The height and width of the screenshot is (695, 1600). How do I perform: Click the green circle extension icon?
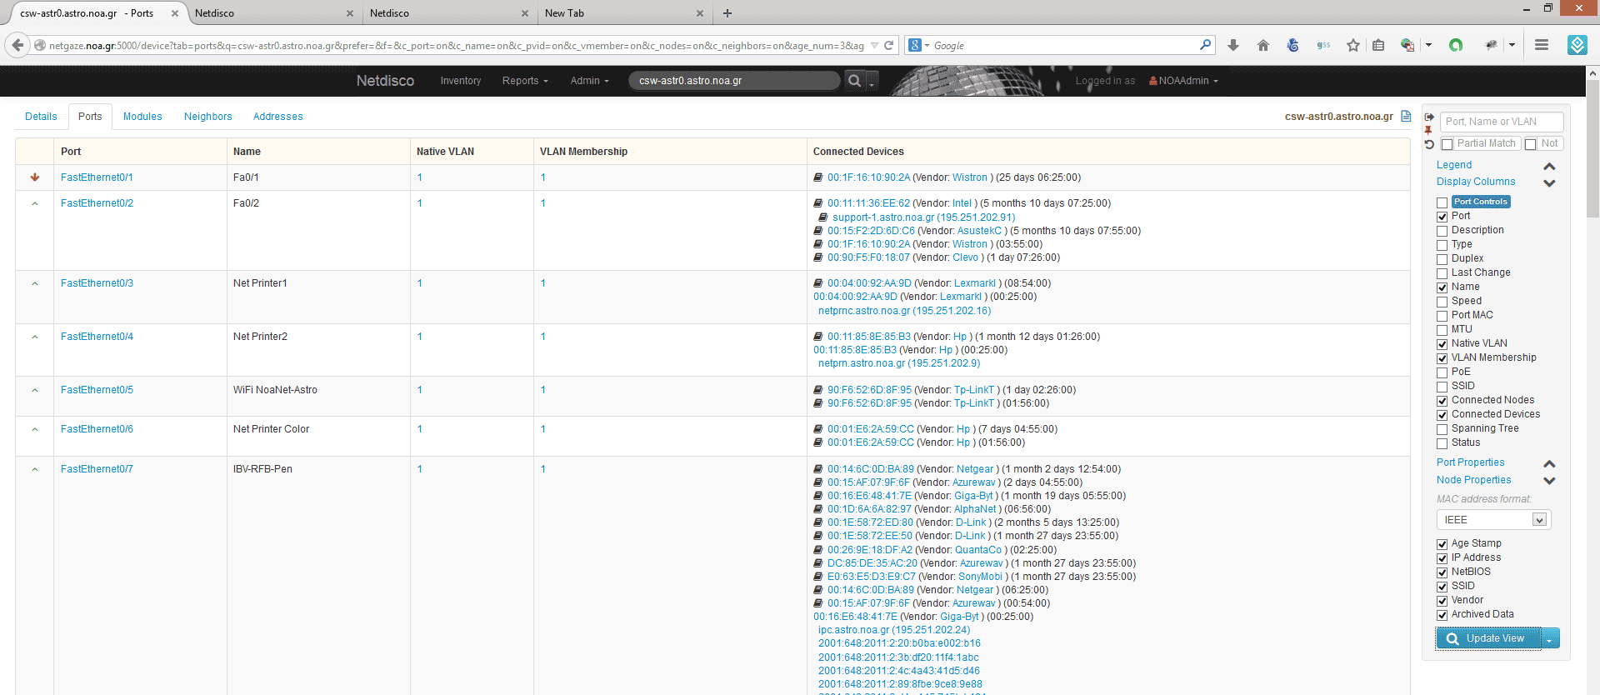pyautogui.click(x=1456, y=45)
